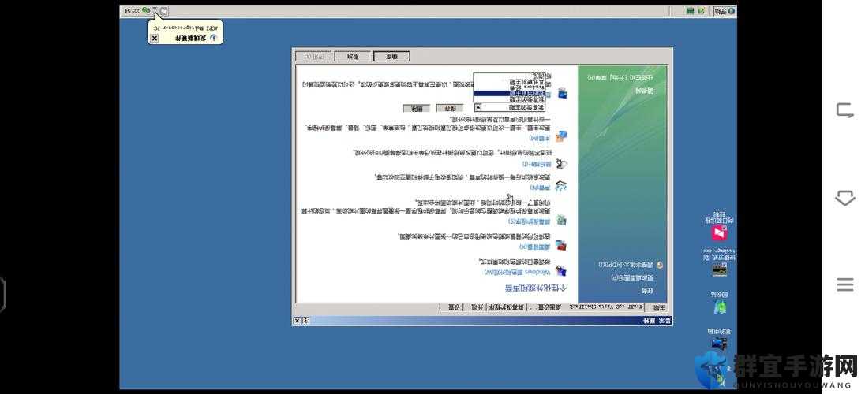865x394 pixels.
Task: Open the 屏幕保护程序(S) link
Action: coord(530,221)
